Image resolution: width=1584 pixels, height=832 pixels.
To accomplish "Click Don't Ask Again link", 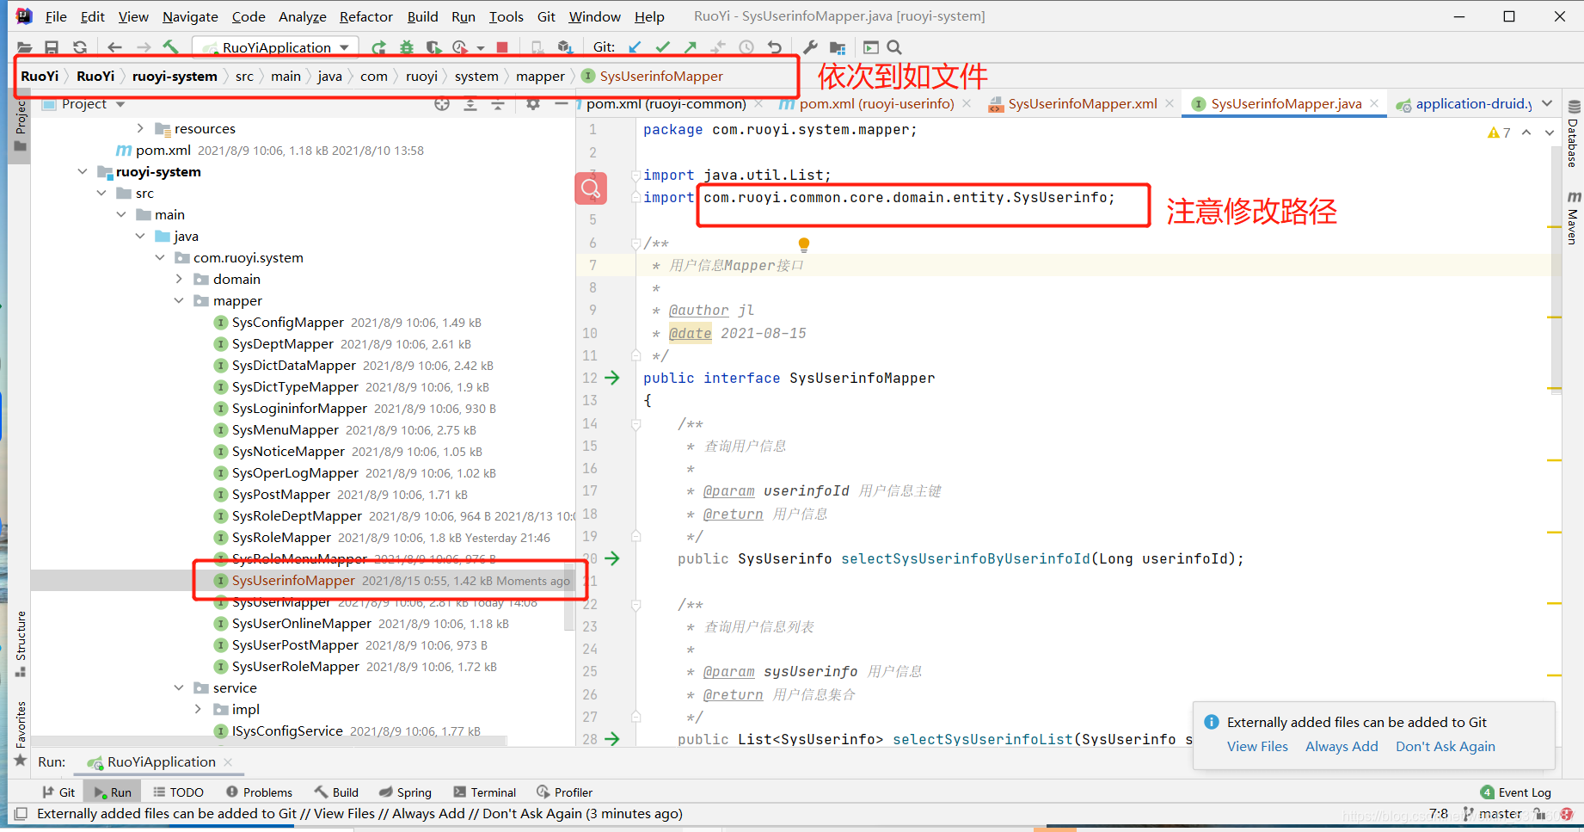I will tap(1445, 747).
